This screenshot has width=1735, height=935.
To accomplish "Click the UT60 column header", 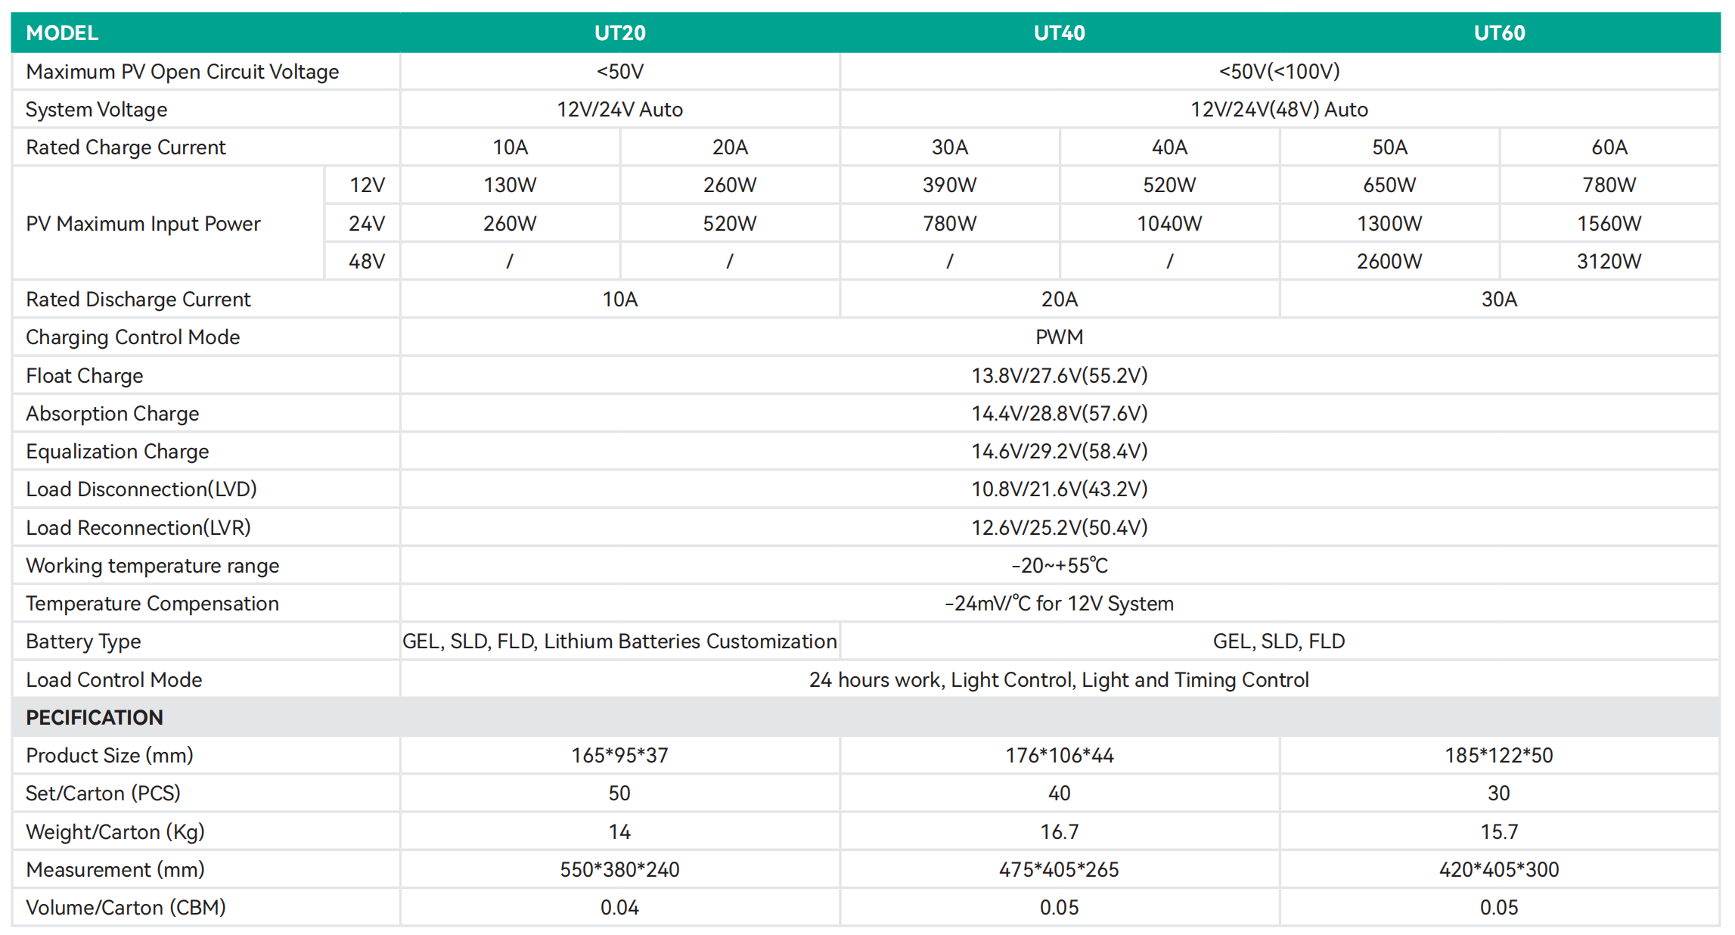I will 1499,33.
